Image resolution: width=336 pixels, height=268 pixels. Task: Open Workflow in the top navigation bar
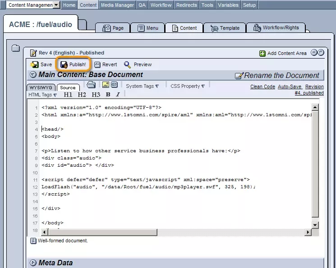161,5
